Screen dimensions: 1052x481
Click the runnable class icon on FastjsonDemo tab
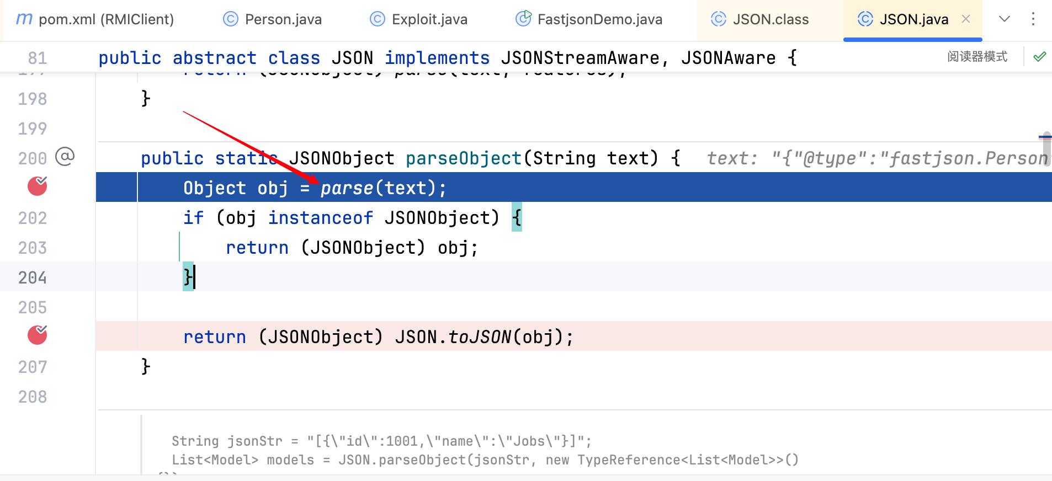coord(523,19)
